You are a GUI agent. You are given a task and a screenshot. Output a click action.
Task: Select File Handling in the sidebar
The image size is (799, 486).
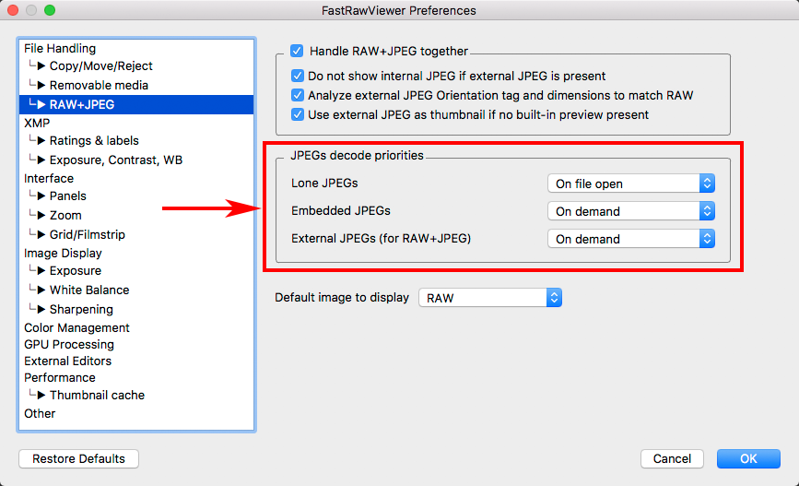pyautogui.click(x=60, y=48)
